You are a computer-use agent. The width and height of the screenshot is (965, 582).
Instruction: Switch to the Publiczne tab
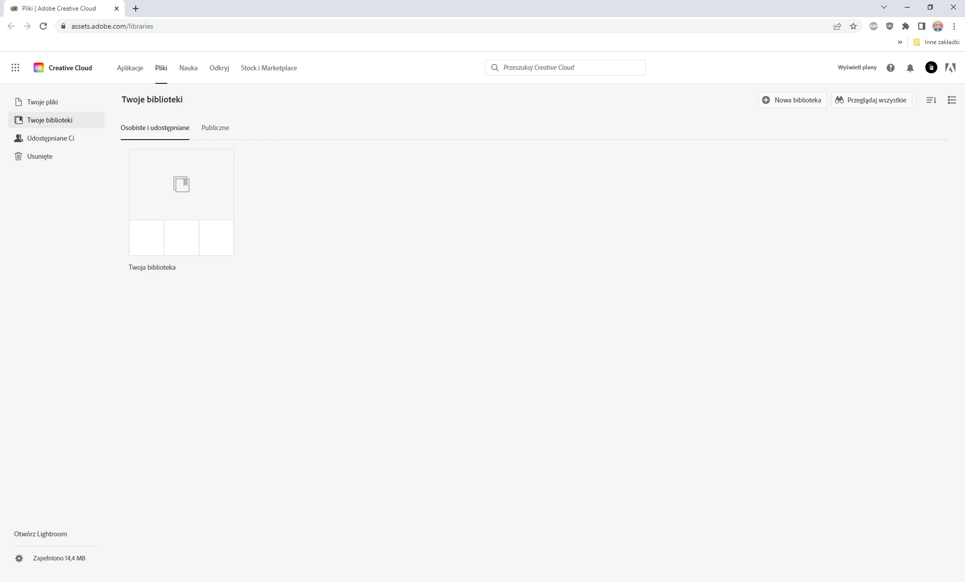[215, 128]
